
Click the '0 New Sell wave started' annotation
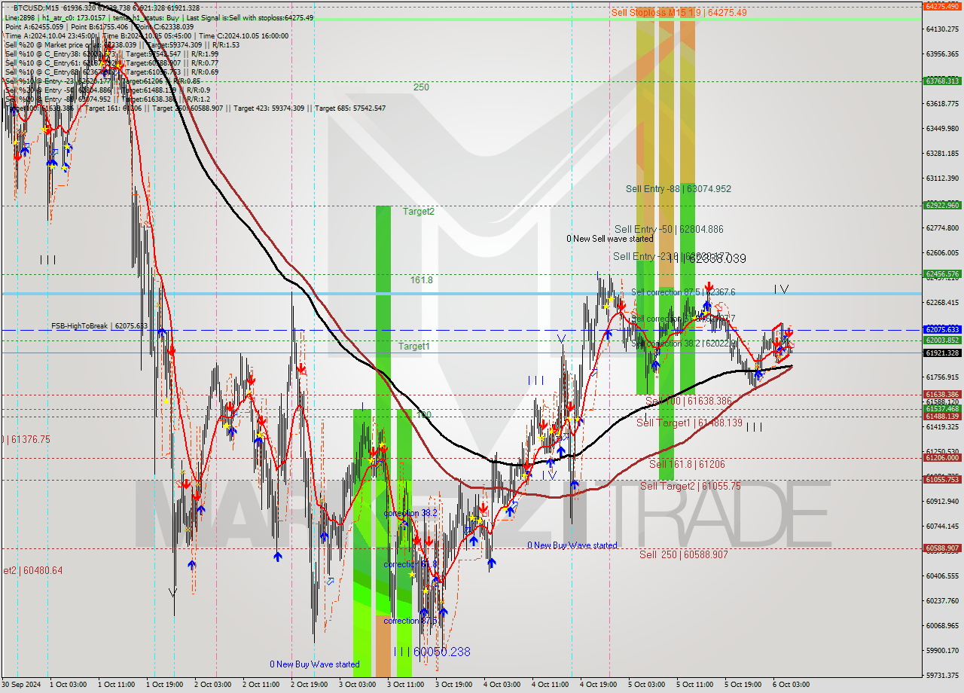coord(610,239)
